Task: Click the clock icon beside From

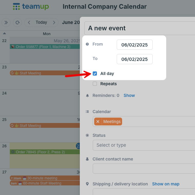Action: [x=87, y=44]
